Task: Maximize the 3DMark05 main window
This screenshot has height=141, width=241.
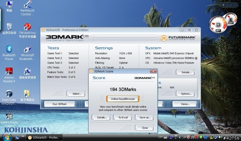Action: pyautogui.click(x=189, y=30)
